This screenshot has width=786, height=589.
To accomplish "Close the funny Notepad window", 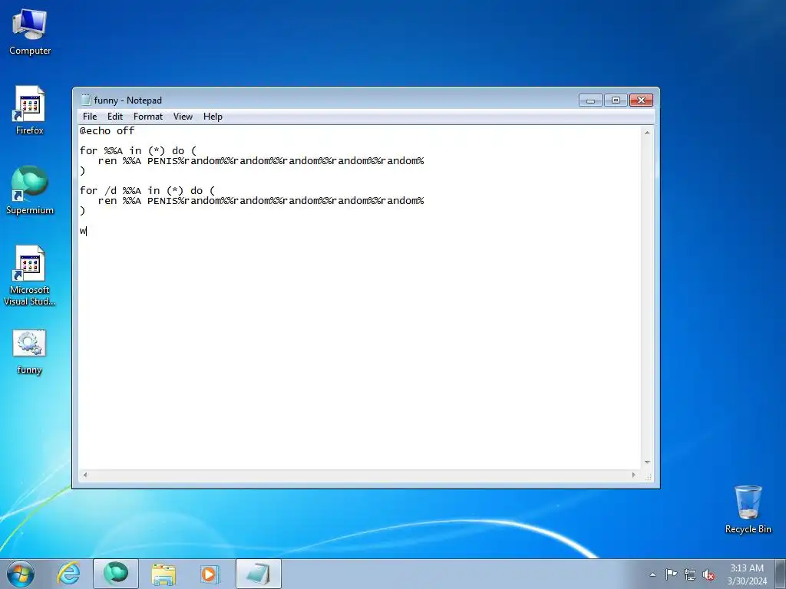I will click(x=641, y=100).
